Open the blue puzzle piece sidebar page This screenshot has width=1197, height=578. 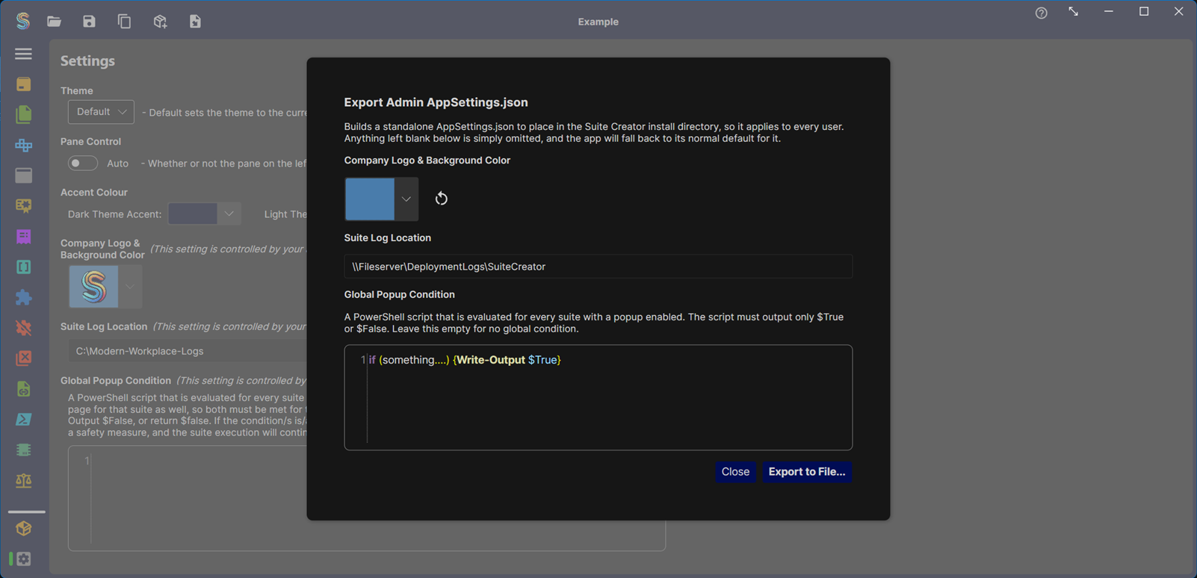(x=23, y=297)
